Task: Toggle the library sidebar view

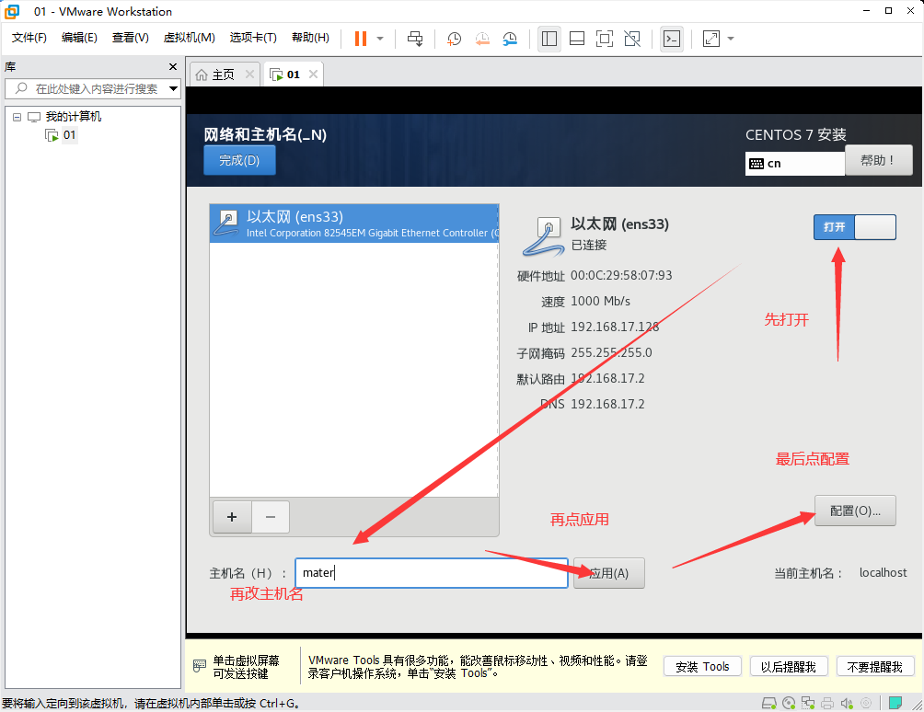Action: pos(549,39)
